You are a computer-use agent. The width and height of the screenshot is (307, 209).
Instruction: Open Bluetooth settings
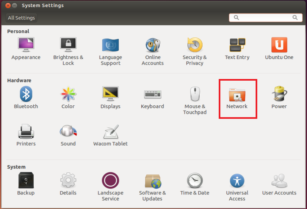[x=26, y=97]
